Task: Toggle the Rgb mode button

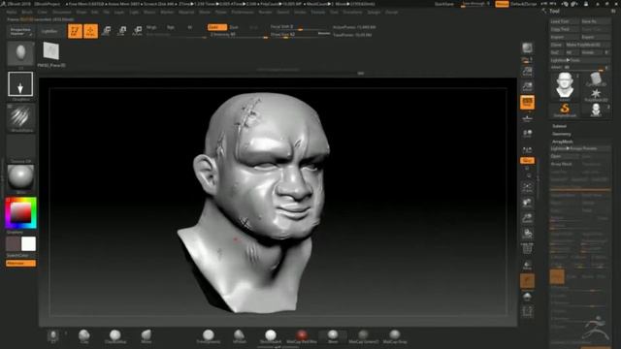Action: [x=171, y=27]
